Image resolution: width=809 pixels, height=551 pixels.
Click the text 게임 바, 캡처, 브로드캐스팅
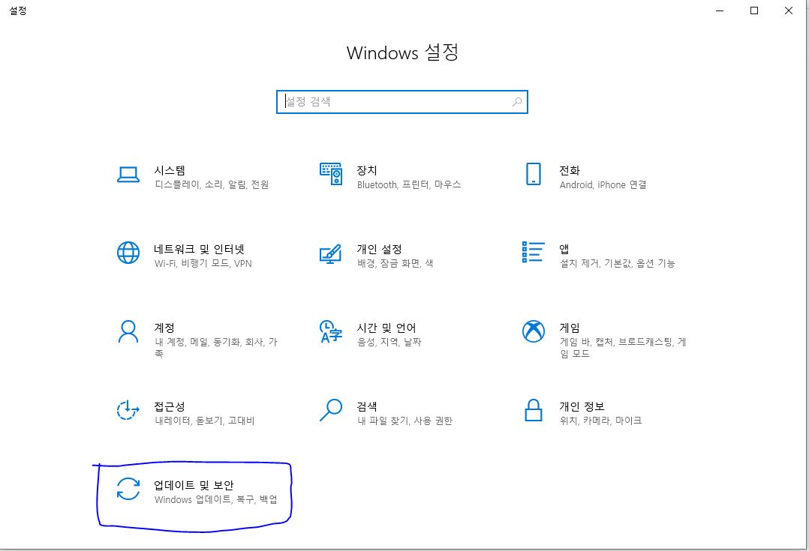coord(617,342)
